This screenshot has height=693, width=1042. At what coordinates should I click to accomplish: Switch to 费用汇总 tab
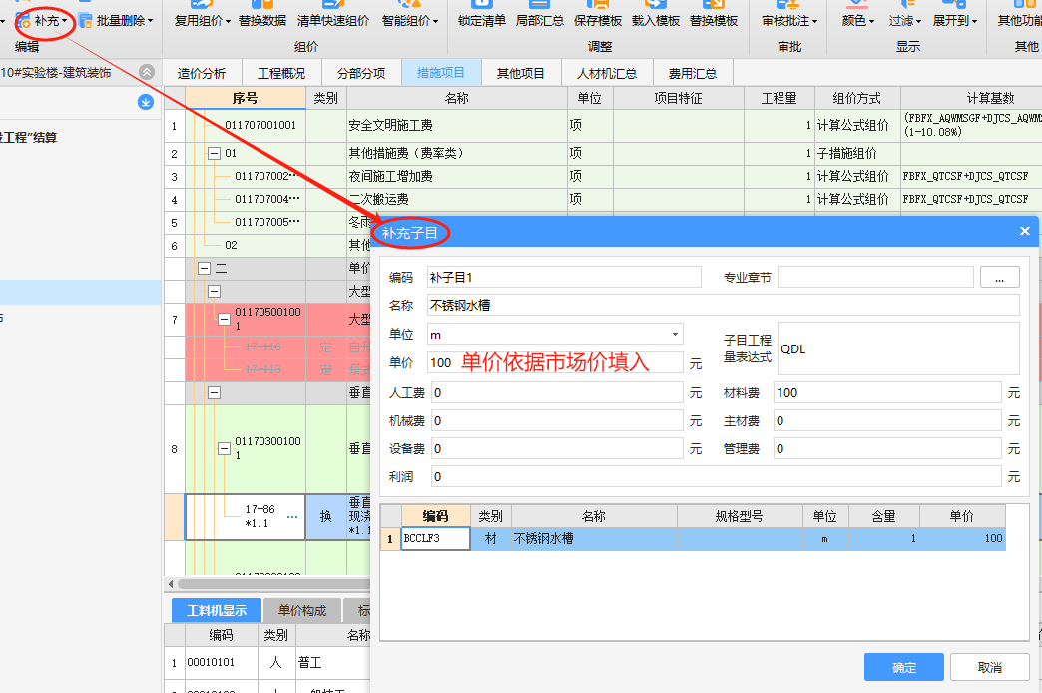(692, 73)
